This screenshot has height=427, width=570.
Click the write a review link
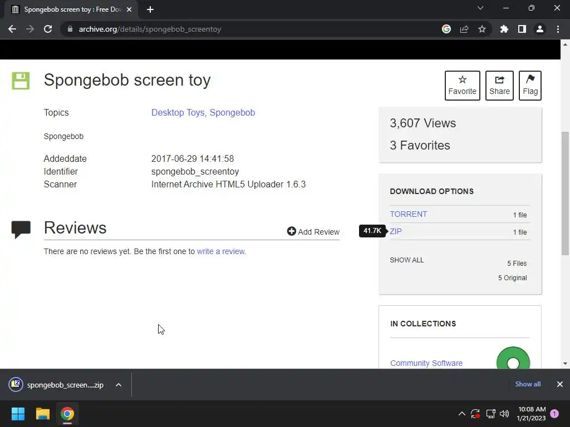(222, 251)
